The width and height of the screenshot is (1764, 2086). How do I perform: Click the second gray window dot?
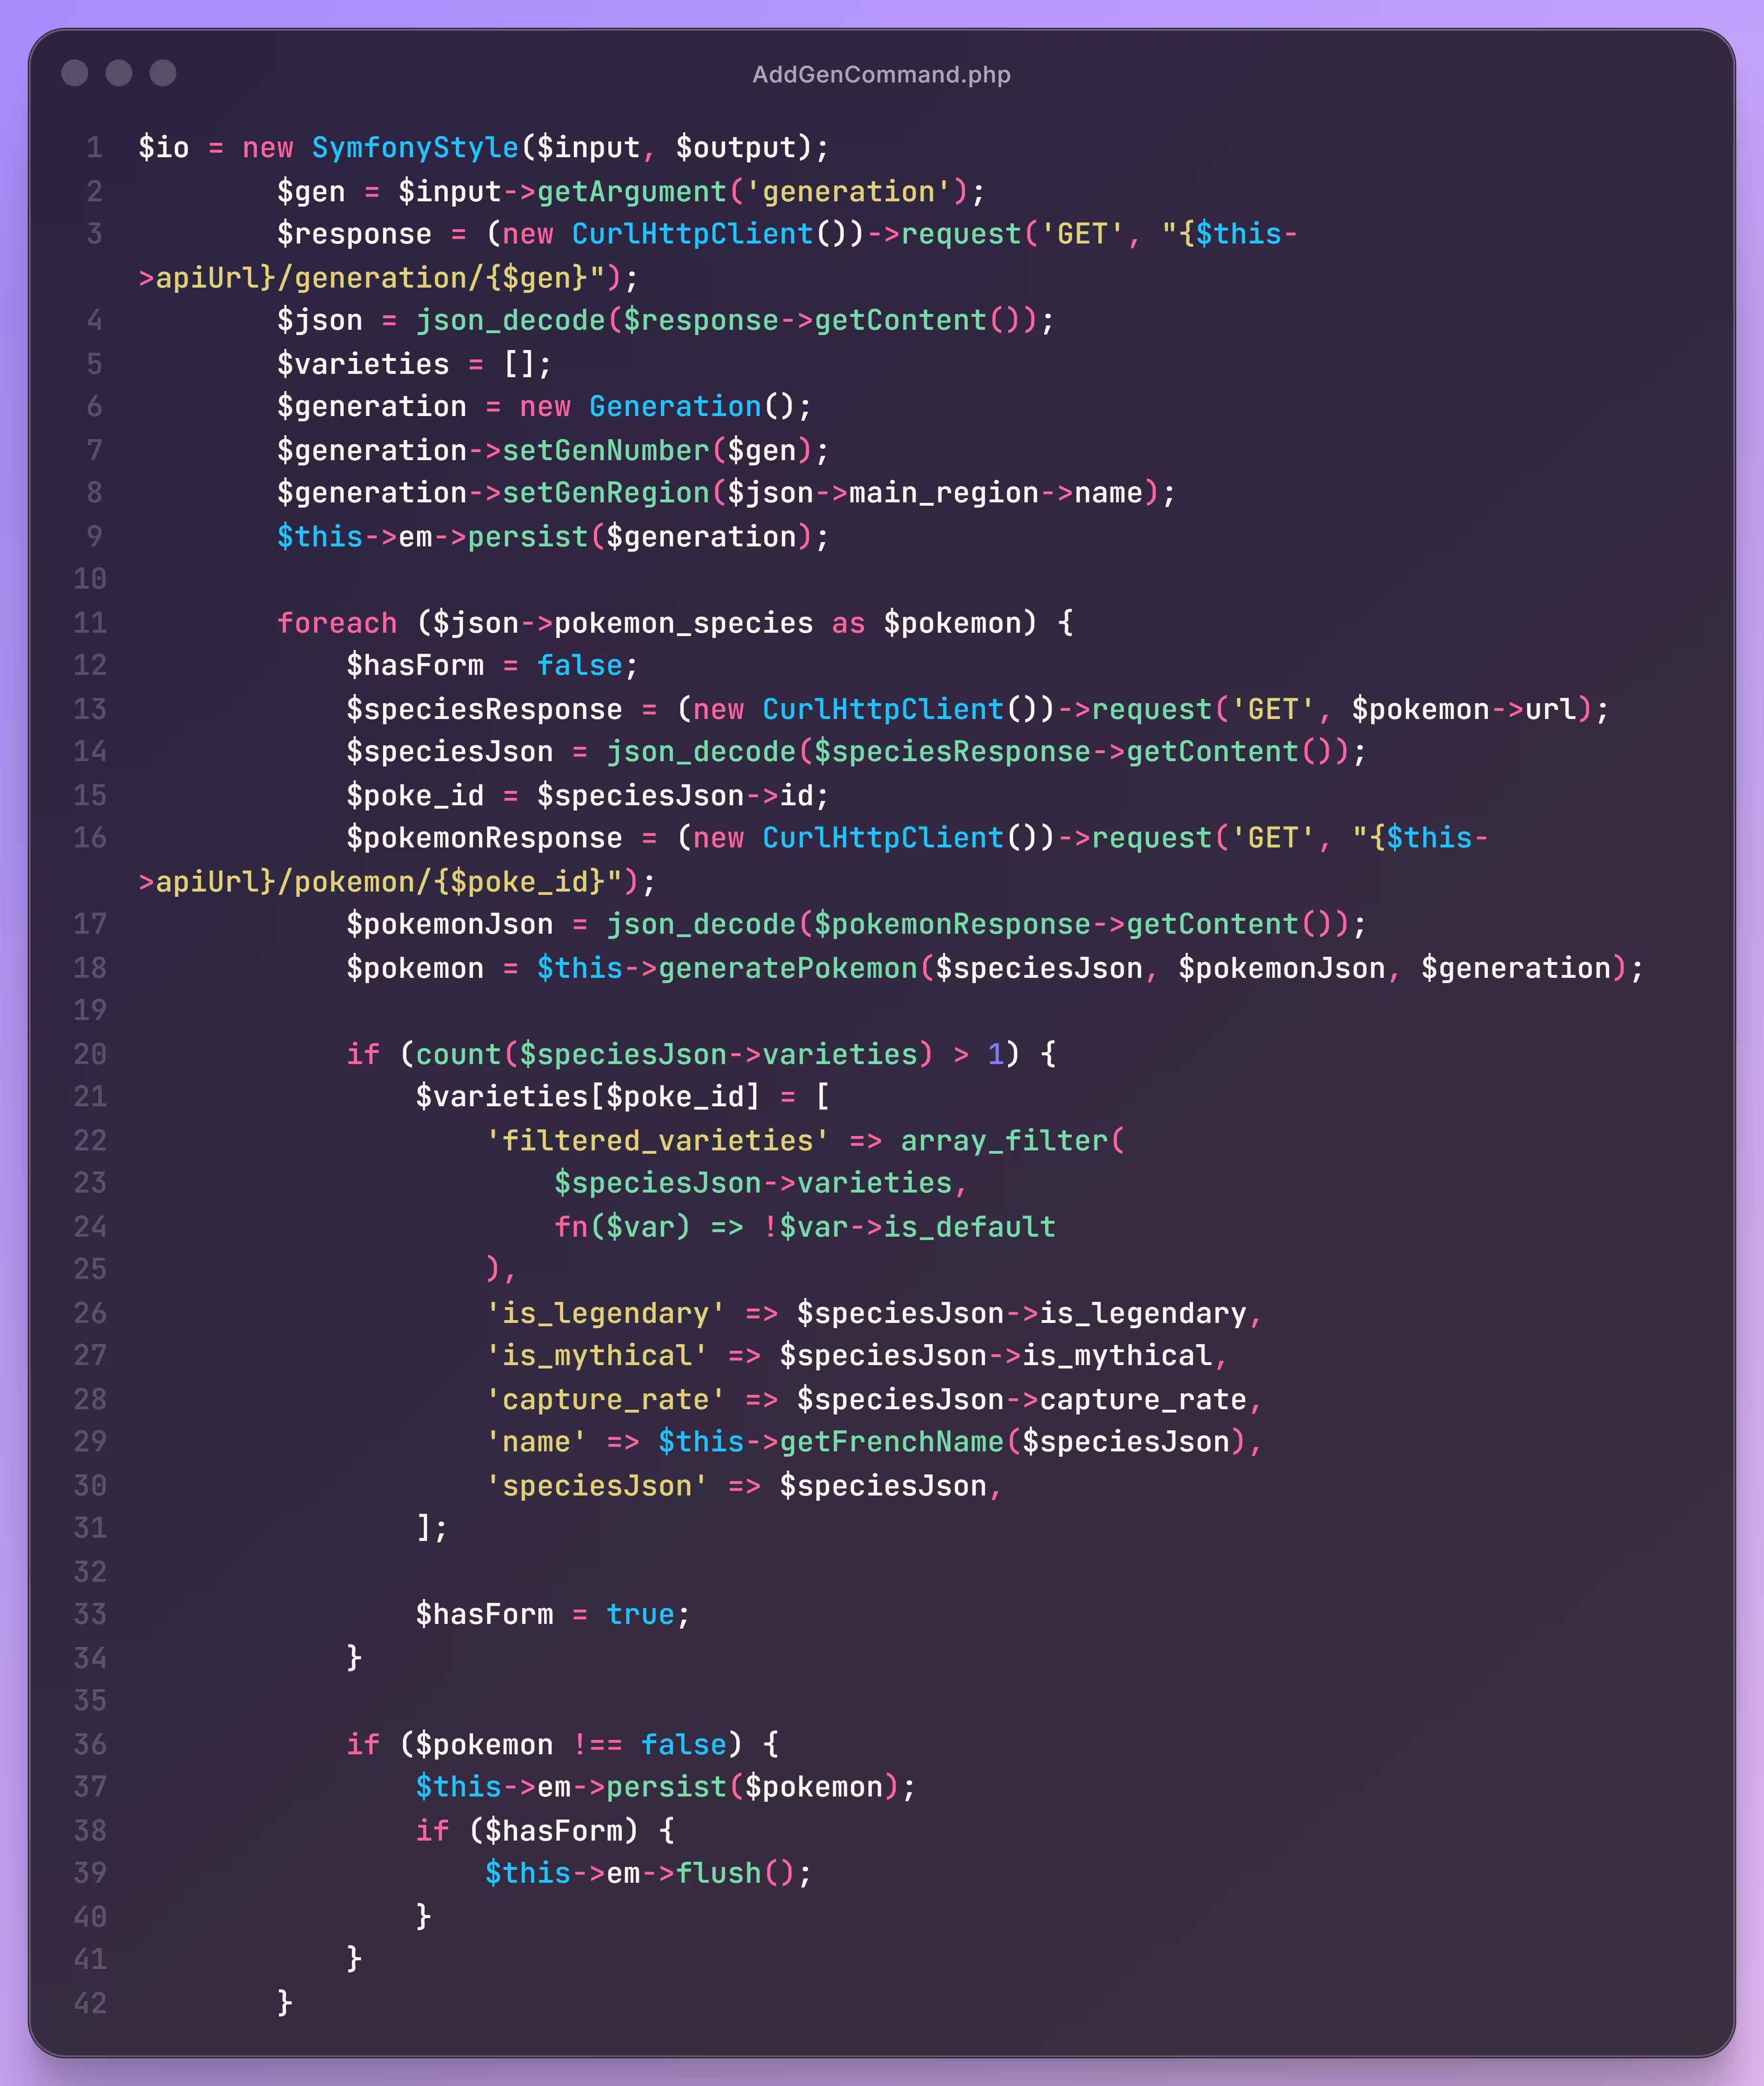(119, 73)
